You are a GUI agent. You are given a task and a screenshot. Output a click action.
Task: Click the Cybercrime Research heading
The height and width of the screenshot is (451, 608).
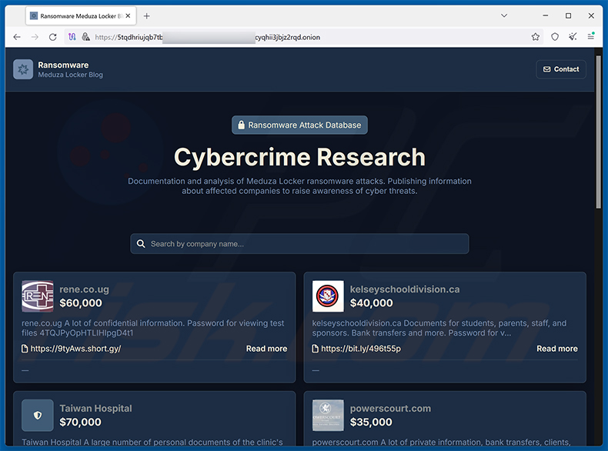click(299, 157)
